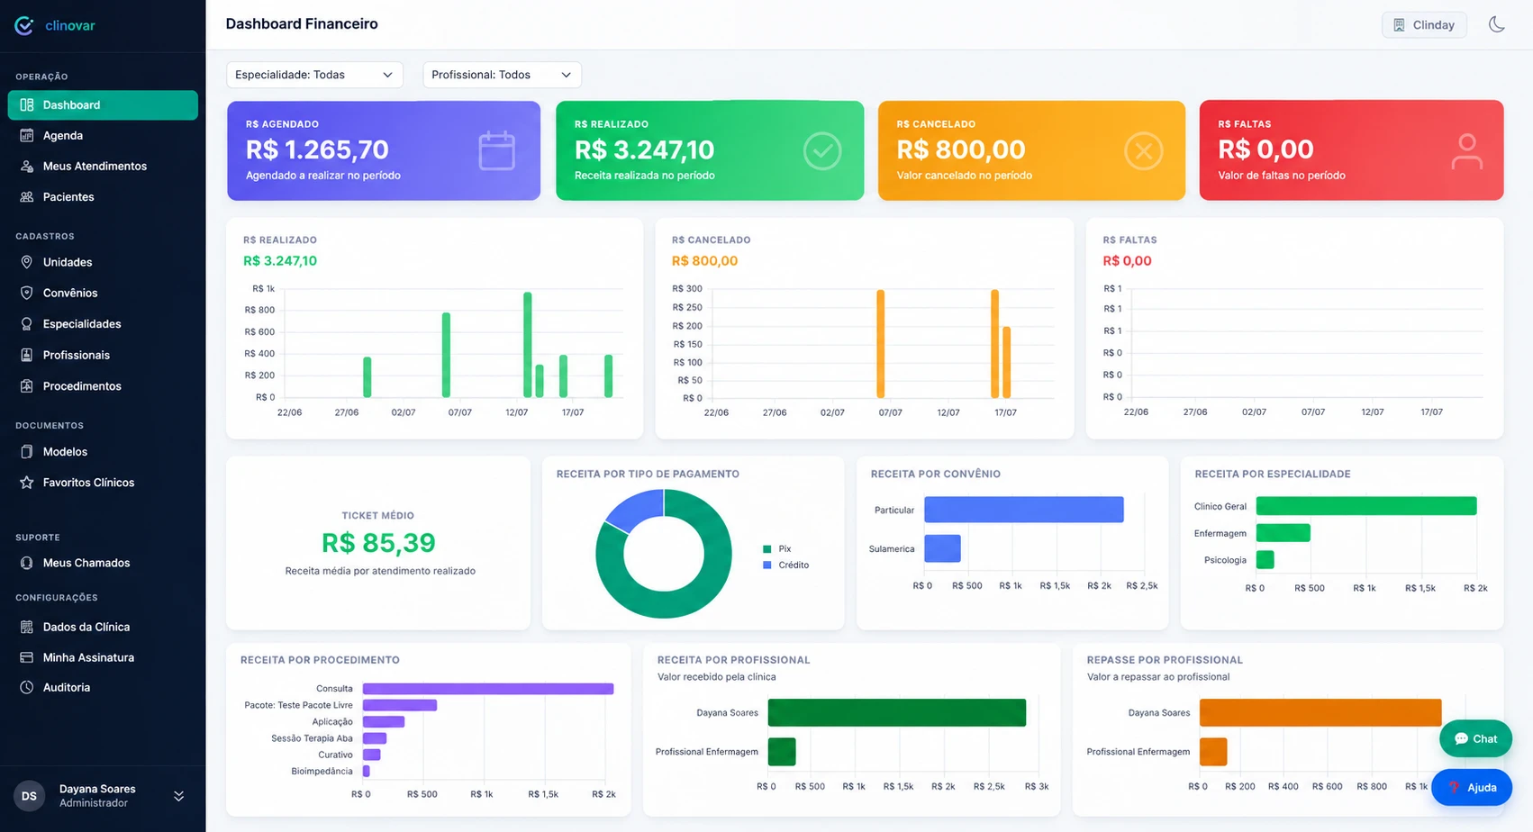
Task: Open Procedimentos link in sidebar
Action: (103, 386)
